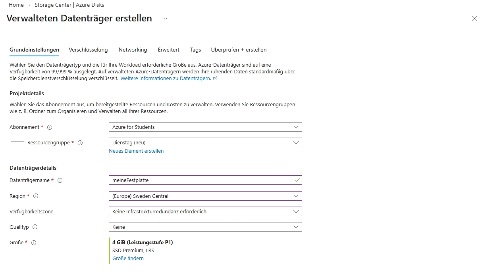Switch to the Verschlüsselung tab

88,50
